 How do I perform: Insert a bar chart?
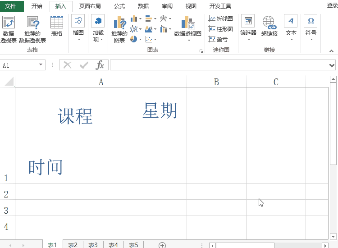pyautogui.click(x=149, y=19)
